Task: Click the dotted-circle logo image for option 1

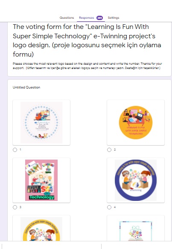Action: coord(41,123)
